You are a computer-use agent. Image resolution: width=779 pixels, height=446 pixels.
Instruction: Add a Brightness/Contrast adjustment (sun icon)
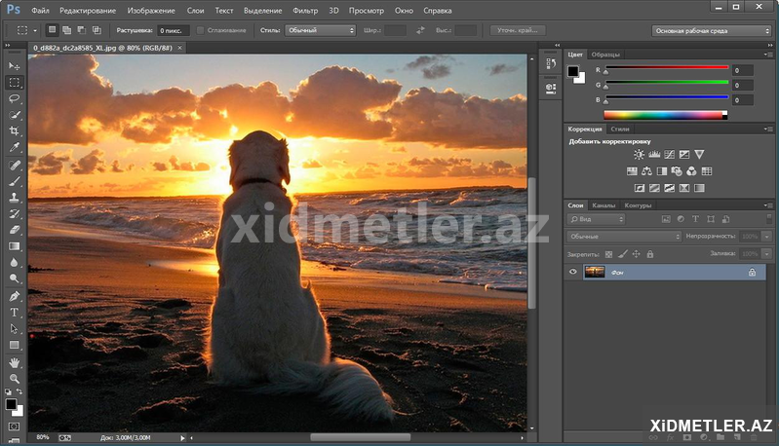pos(639,154)
